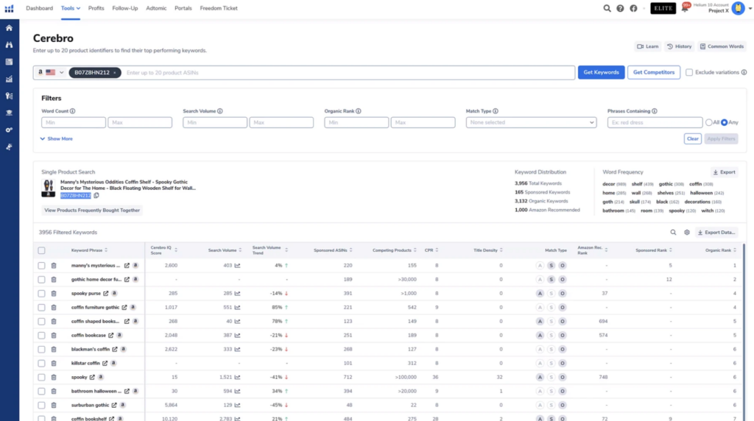Click Word Count info icon

coord(73,111)
